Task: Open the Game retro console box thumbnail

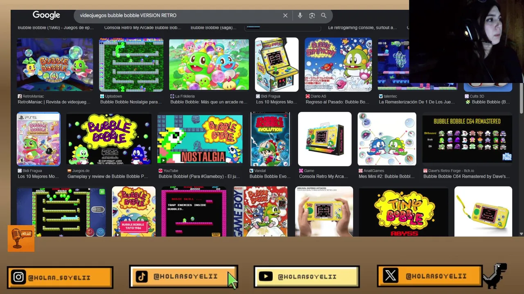Action: [325, 139]
